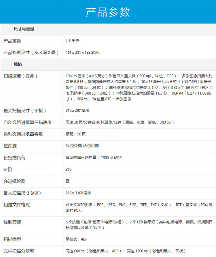Click the 产品参数 header title
The width and height of the screenshot is (216, 257).
(108, 12)
